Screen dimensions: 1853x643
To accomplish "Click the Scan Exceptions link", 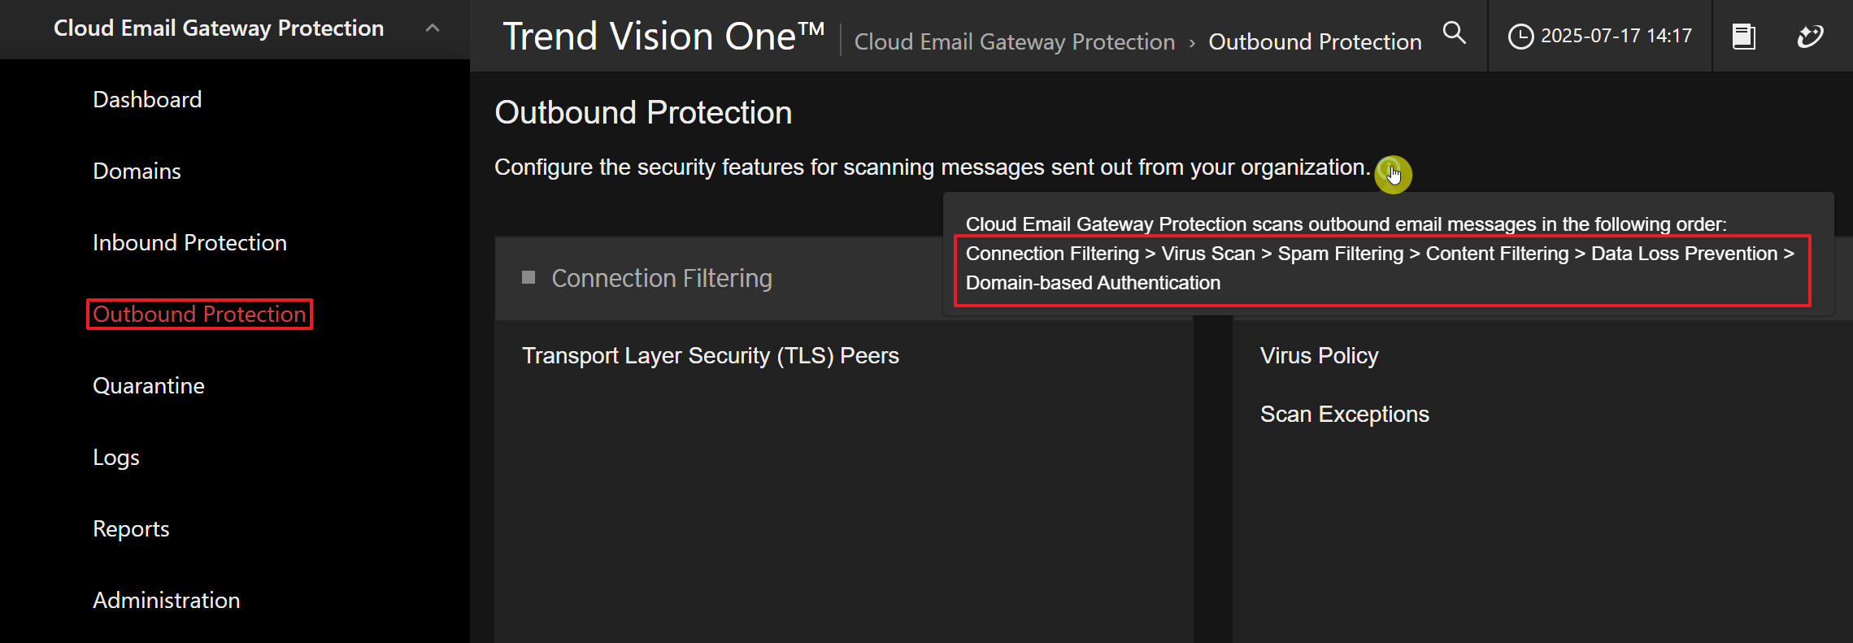I will pyautogui.click(x=1344, y=415).
